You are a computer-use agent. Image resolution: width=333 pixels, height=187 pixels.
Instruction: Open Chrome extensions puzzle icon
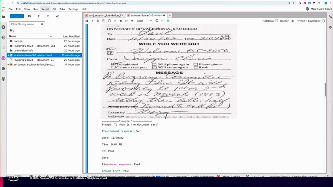coord(319,3)
